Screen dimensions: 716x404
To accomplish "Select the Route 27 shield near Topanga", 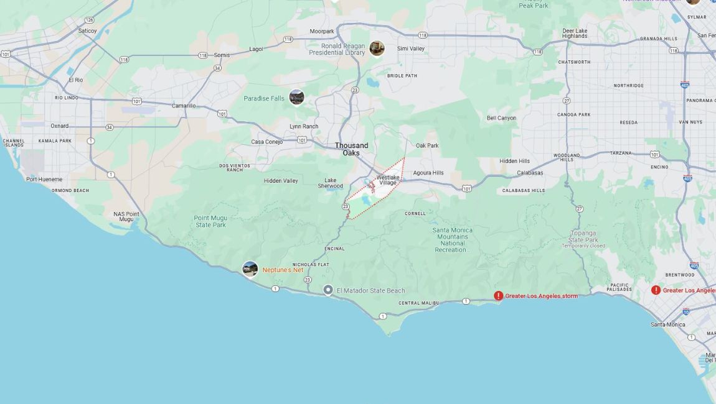I will point(580,209).
